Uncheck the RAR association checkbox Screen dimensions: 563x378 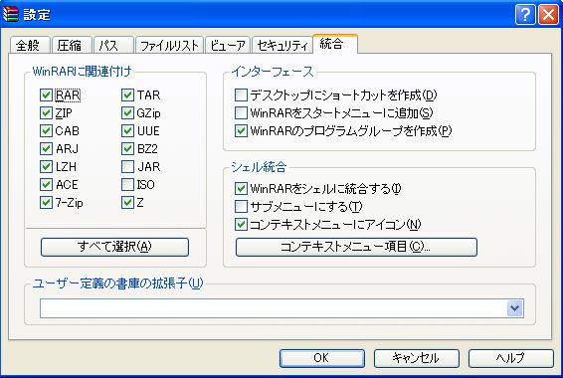tap(46, 95)
